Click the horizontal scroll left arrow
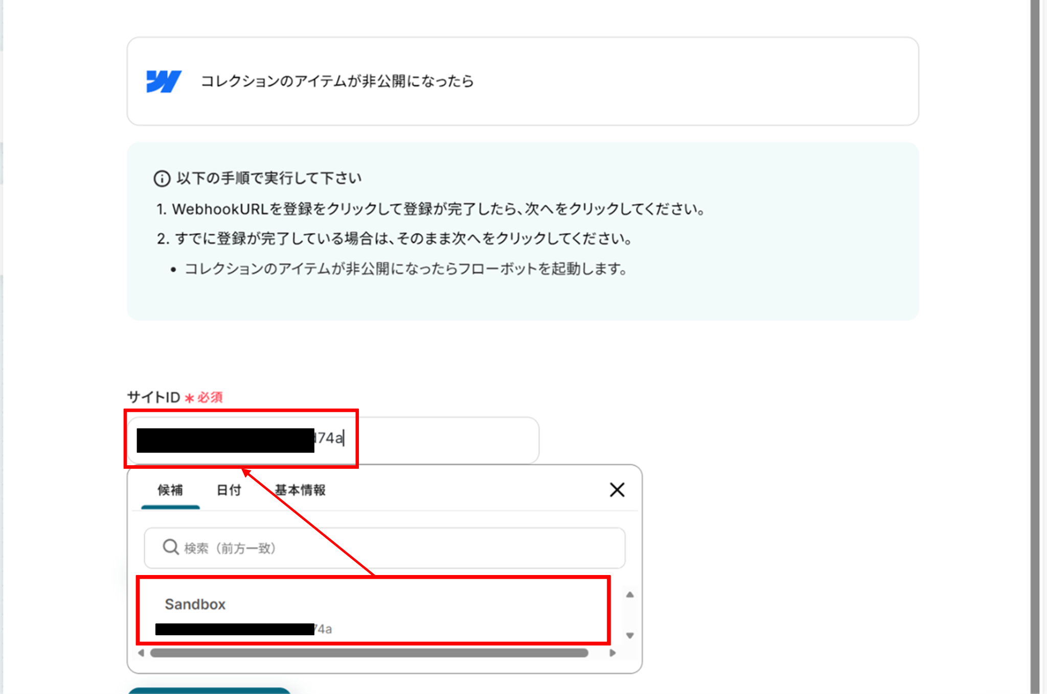The image size is (1047, 694). click(x=141, y=653)
